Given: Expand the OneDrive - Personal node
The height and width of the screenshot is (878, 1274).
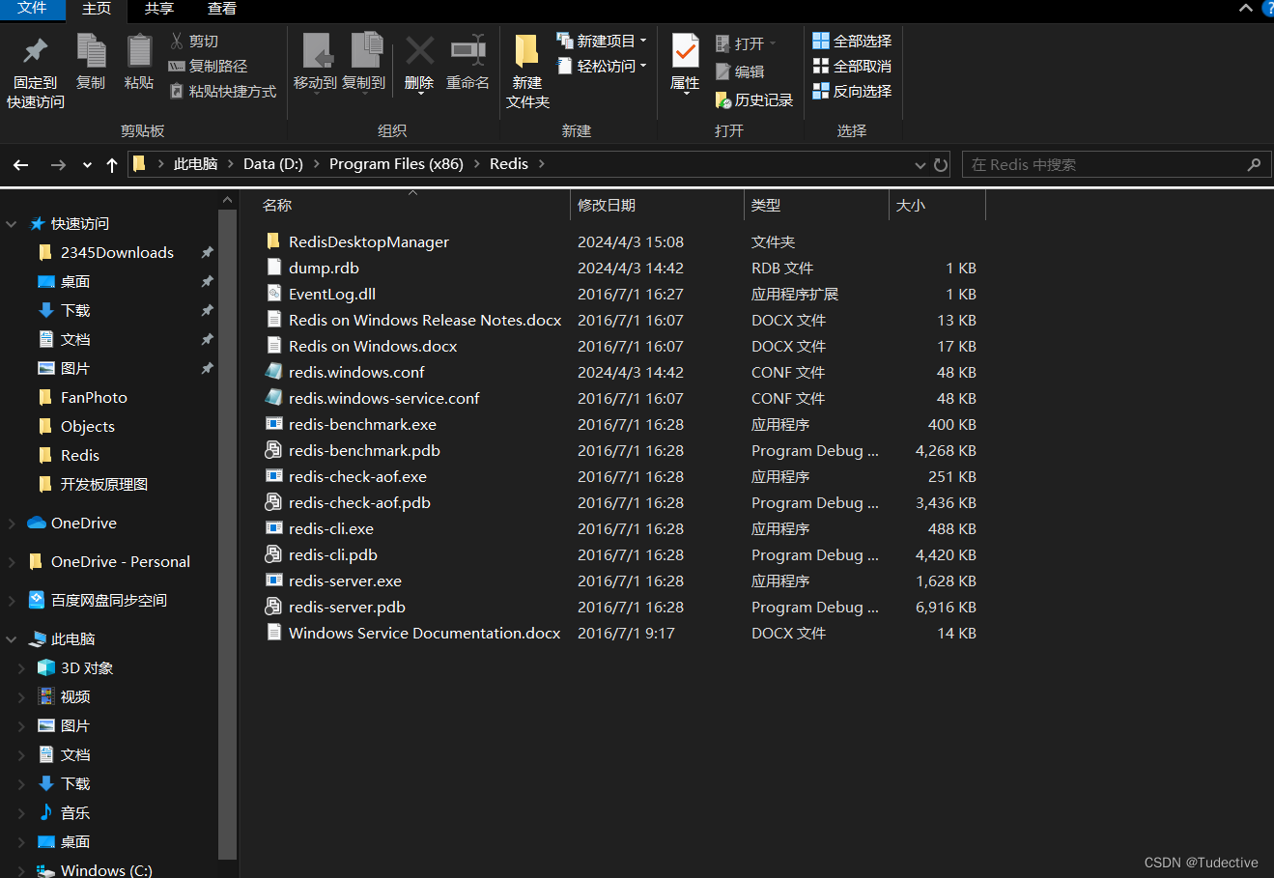Looking at the screenshot, I should (12, 562).
